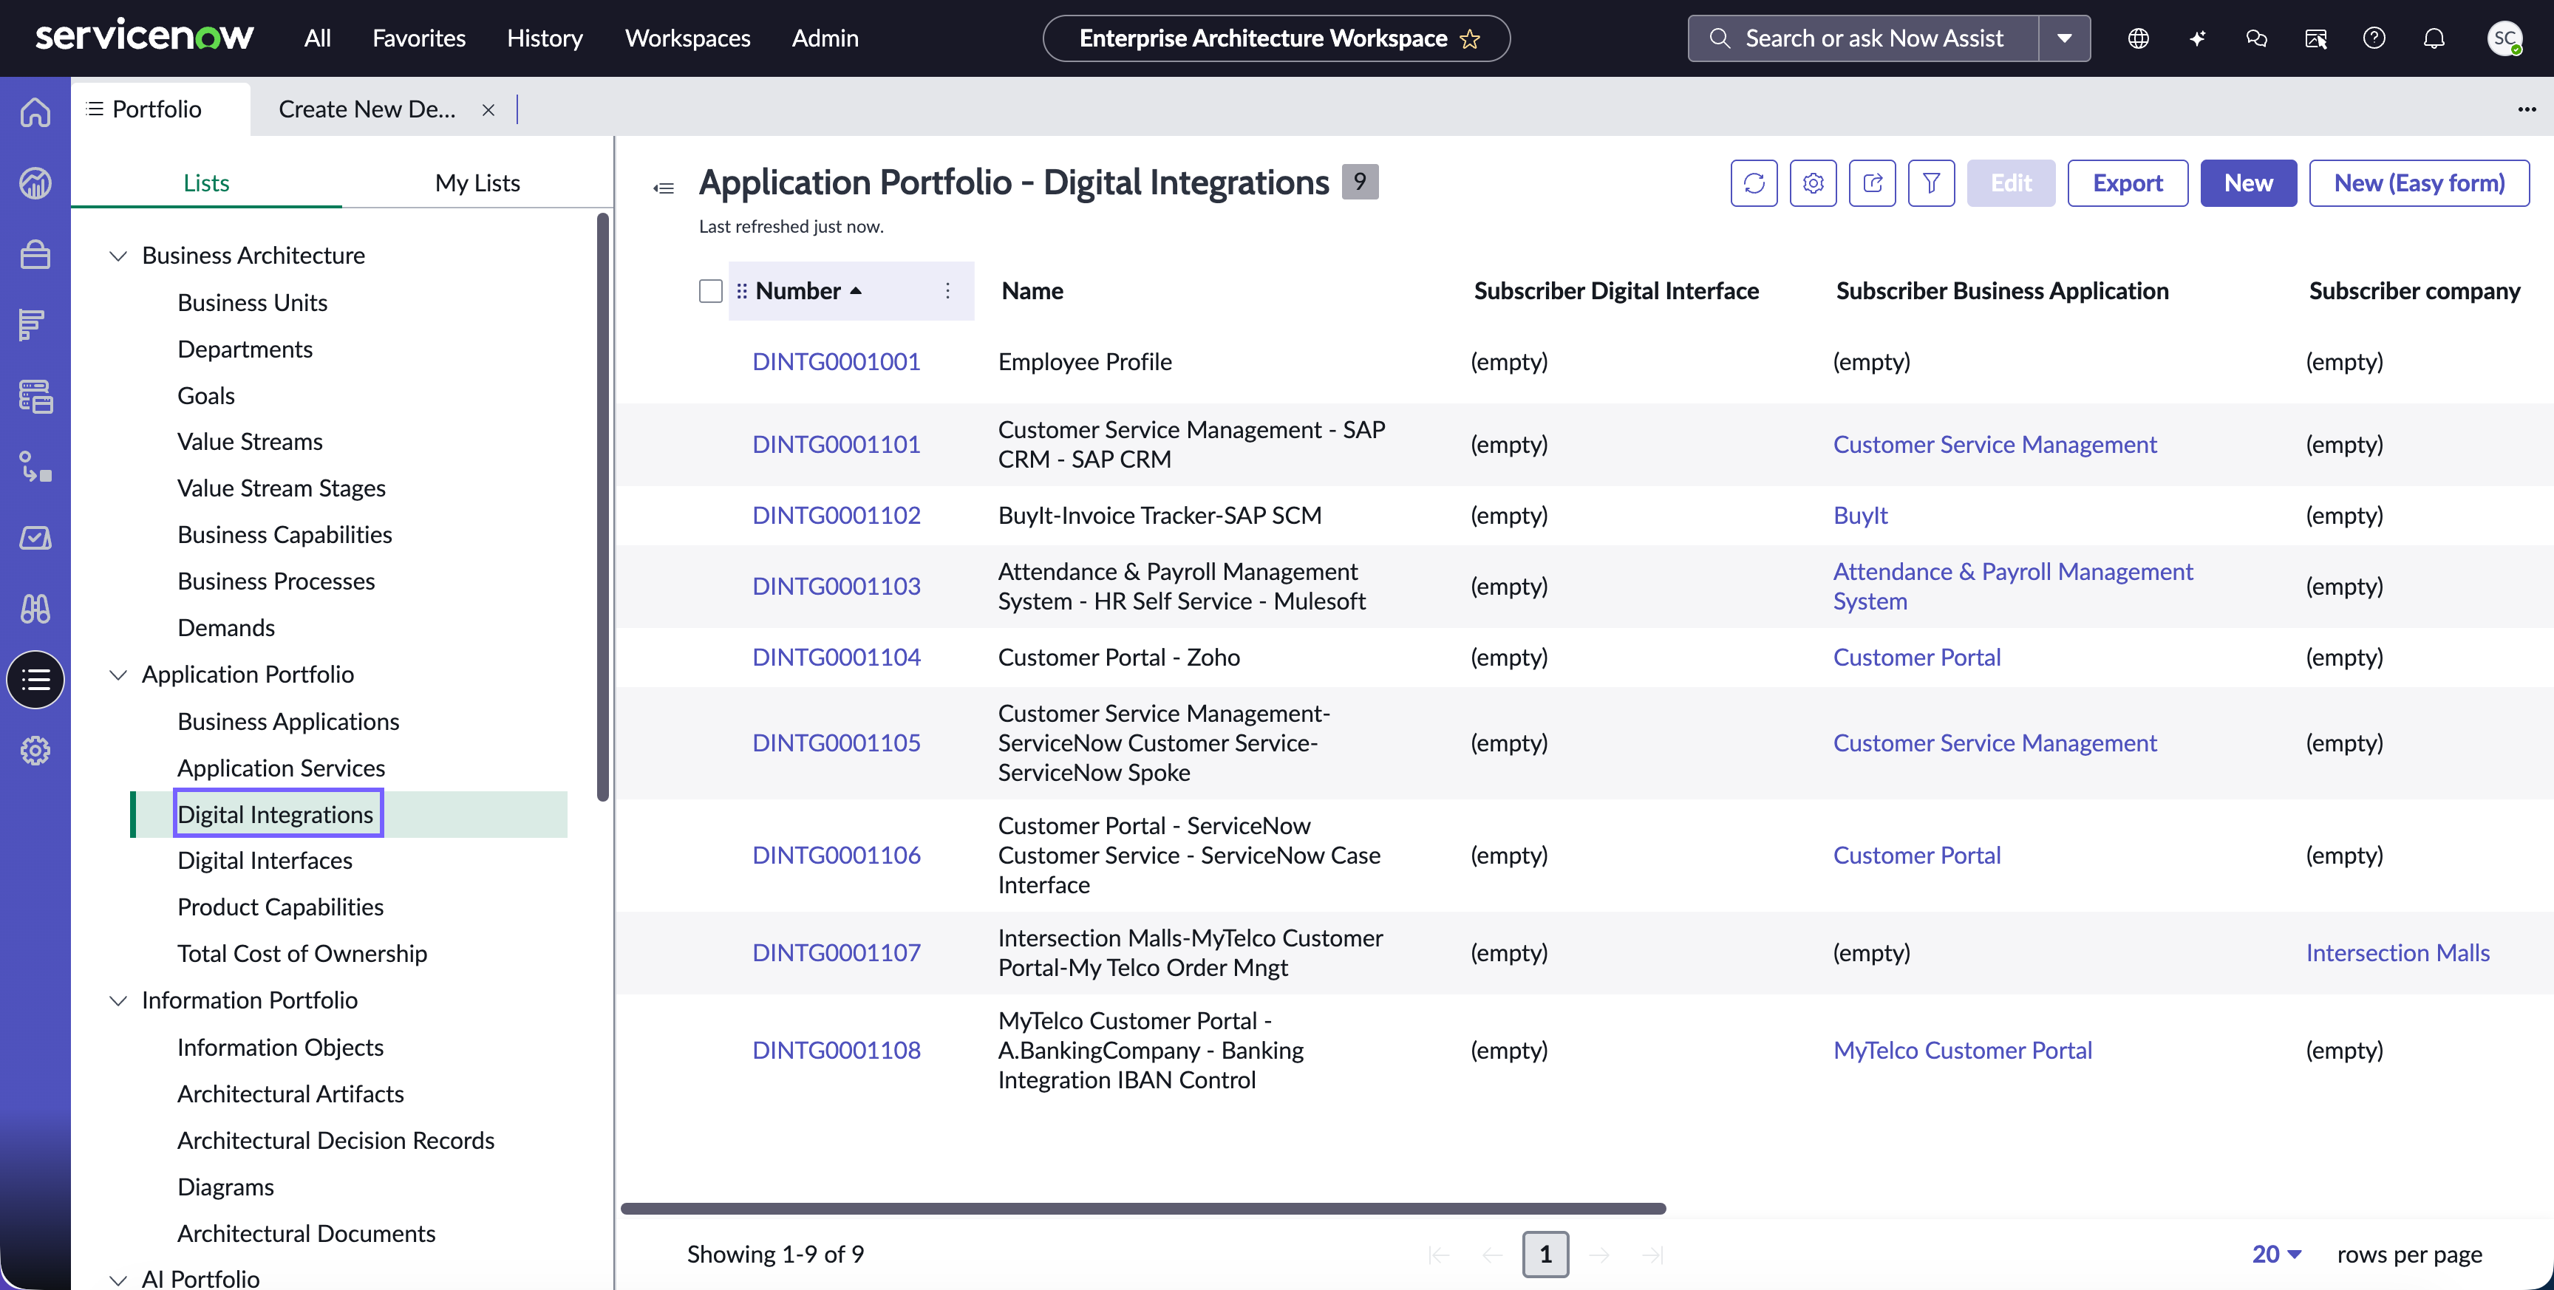Favorite the Enterprise Architecture Workspace star

[x=1471, y=38]
